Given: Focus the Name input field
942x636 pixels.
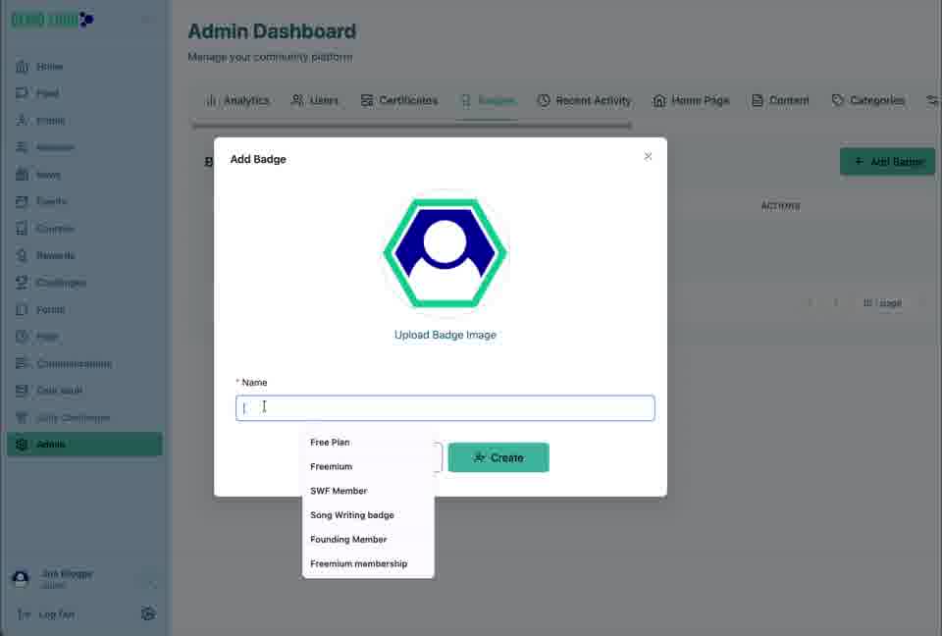Looking at the screenshot, I should coord(445,408).
